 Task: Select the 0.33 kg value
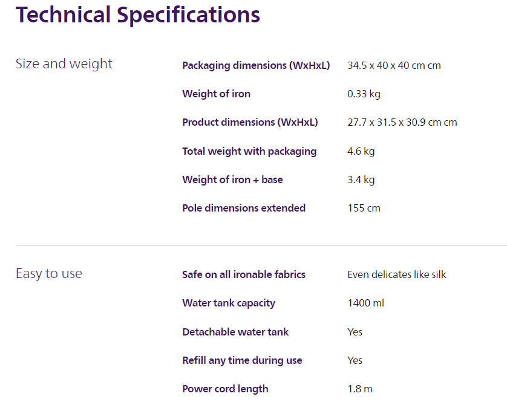364,94
